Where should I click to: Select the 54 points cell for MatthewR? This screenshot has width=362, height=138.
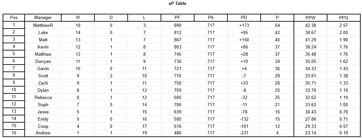coord(277,25)
